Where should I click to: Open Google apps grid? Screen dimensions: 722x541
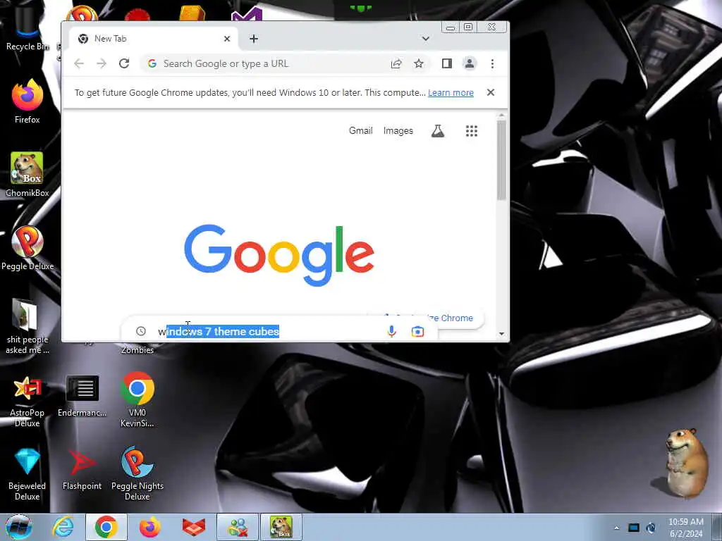click(472, 131)
